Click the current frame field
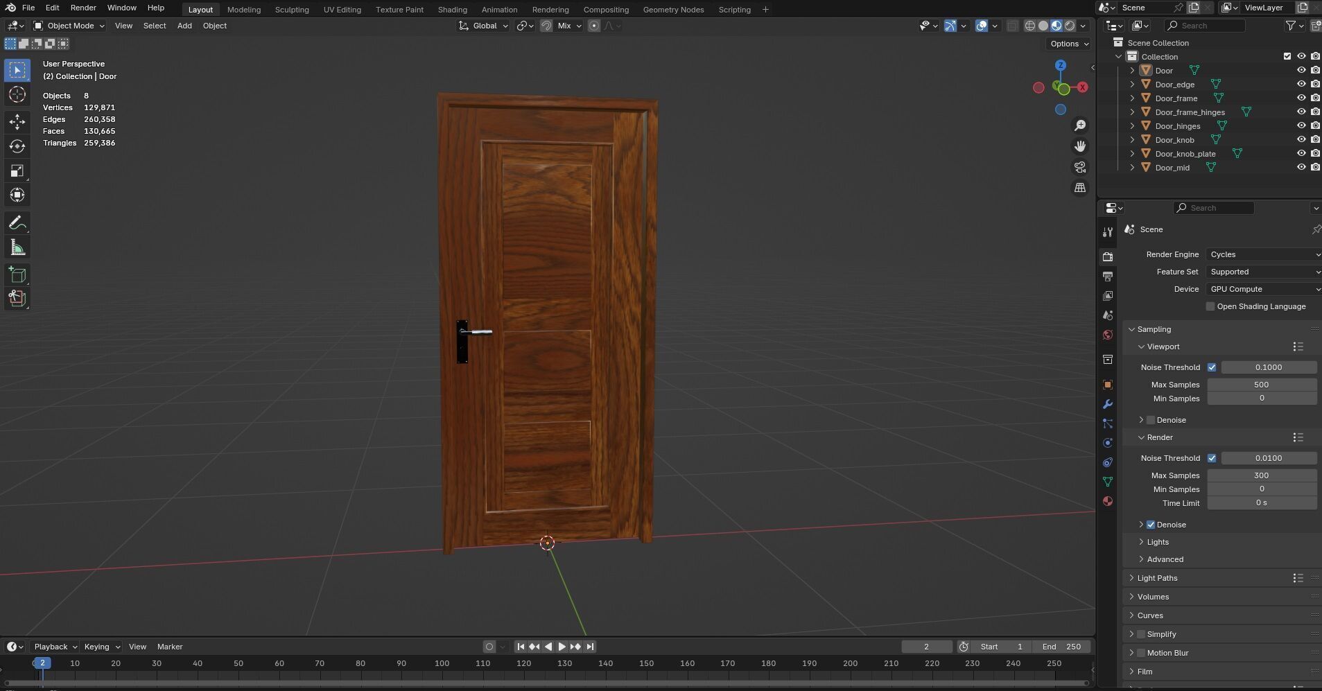The height and width of the screenshot is (691, 1322). [927, 647]
